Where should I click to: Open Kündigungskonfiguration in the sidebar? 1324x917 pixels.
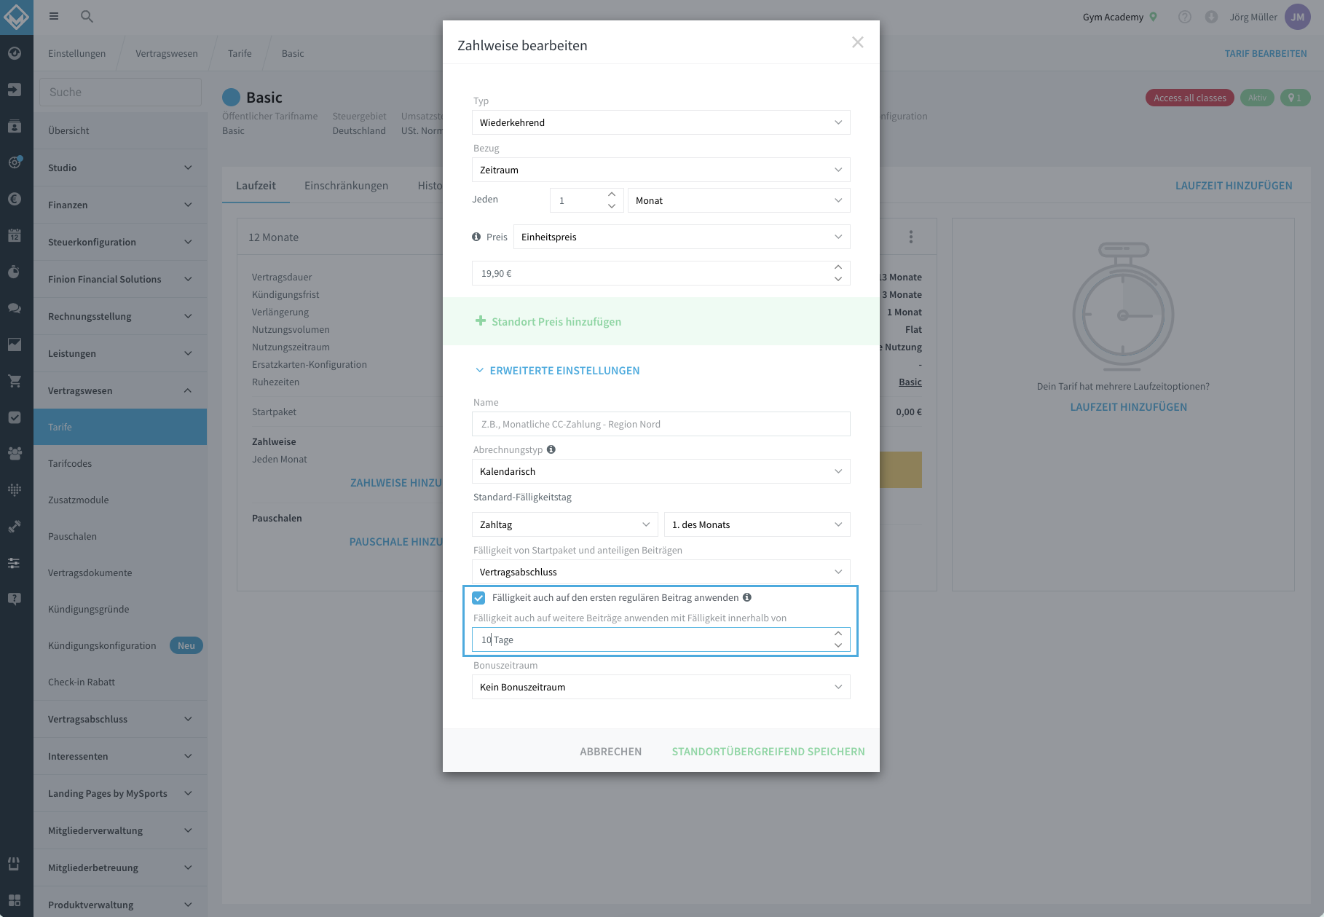(x=120, y=645)
